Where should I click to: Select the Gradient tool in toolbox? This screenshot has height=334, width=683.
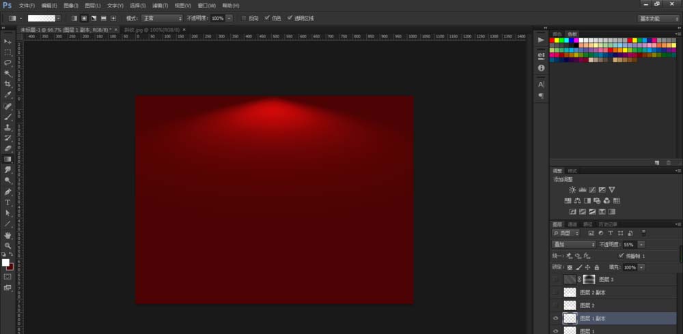pos(8,160)
